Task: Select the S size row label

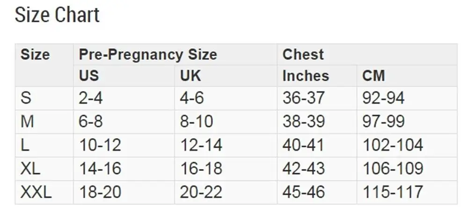Action: 26,98
